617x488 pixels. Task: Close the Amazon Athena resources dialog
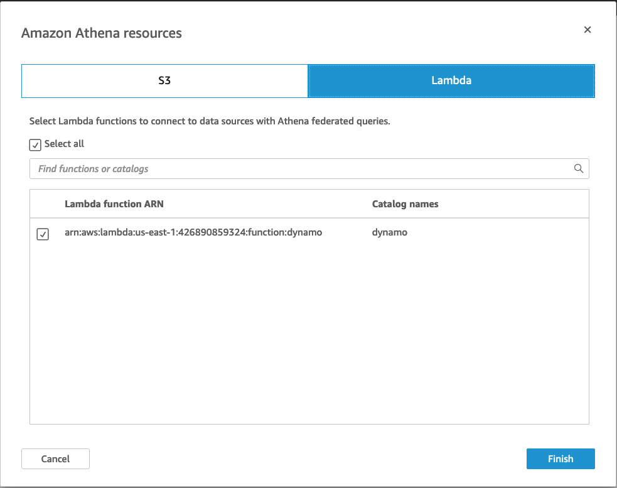587,30
